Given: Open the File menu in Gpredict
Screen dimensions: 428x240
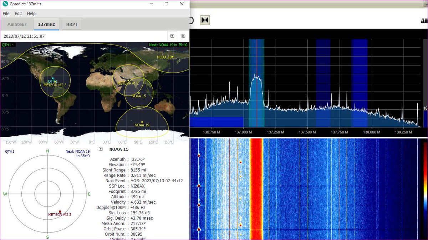Looking at the screenshot, I should 6,14.
